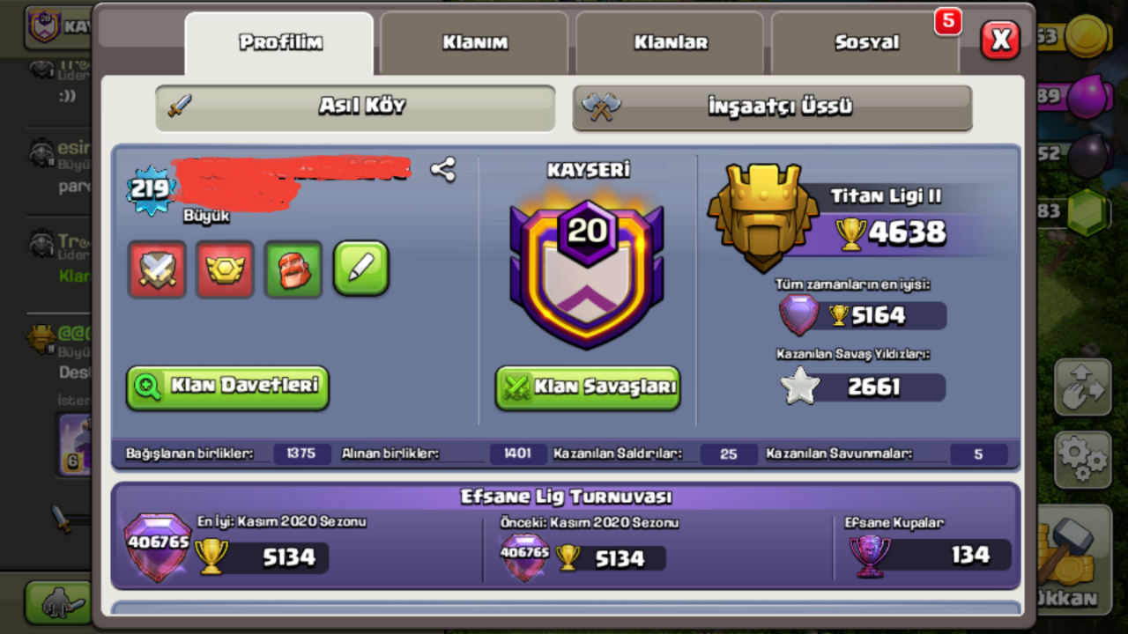This screenshot has height=634, width=1128.
Task: Open the settings gears icon
Action: [x=1082, y=459]
